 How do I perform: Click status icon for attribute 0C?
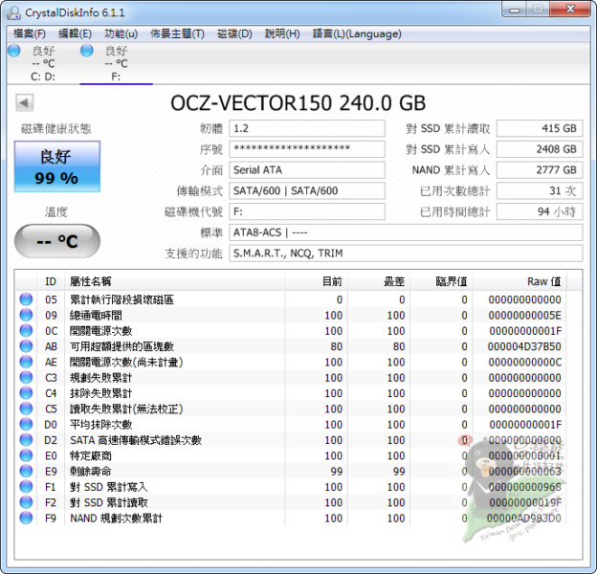(26, 331)
